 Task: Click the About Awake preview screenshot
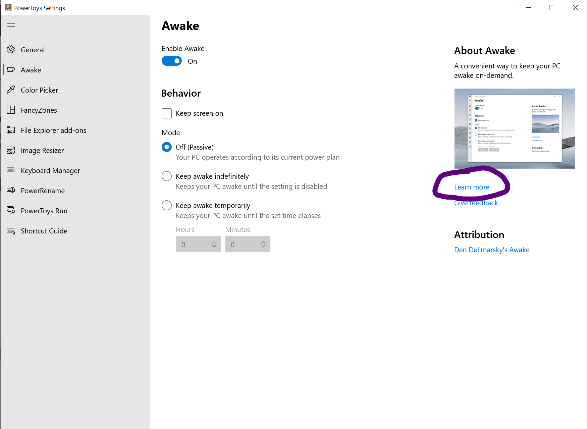[514, 128]
